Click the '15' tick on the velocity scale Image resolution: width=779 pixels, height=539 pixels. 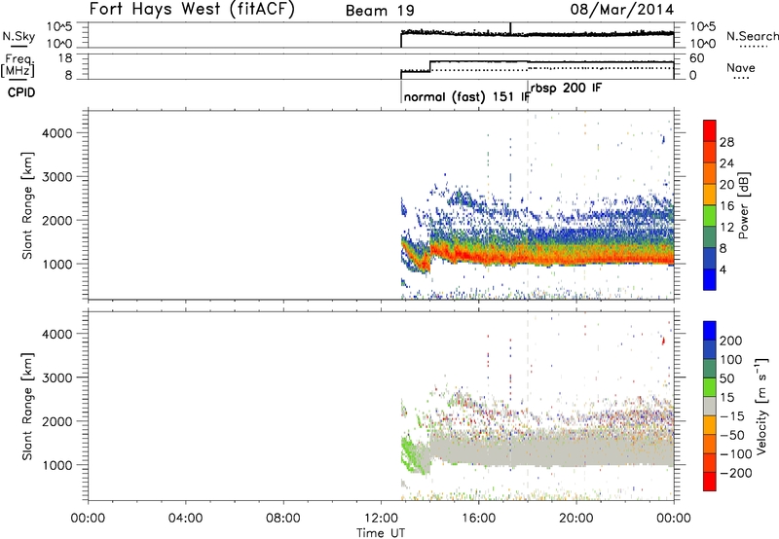point(726,398)
